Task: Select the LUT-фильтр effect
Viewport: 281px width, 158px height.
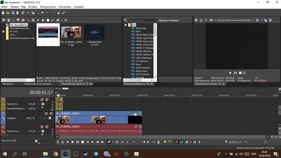Action: 142,61
